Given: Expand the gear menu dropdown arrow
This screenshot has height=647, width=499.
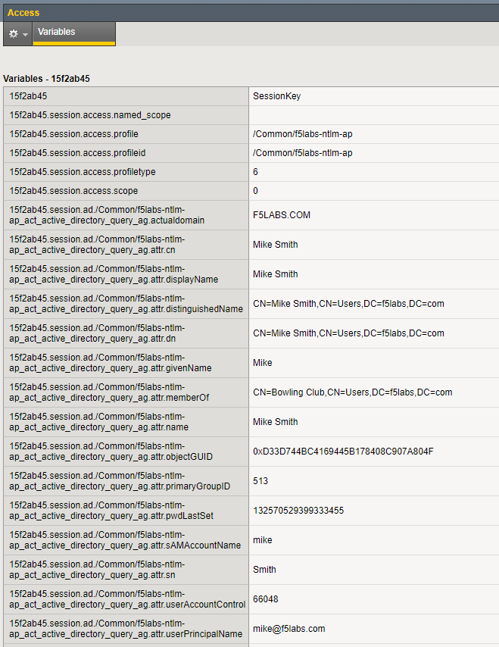Looking at the screenshot, I should (25, 35).
